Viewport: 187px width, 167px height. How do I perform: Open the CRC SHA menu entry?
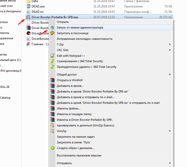[x=111, y=50]
